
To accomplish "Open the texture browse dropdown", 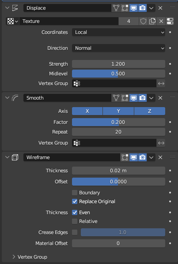I will click(12, 21).
